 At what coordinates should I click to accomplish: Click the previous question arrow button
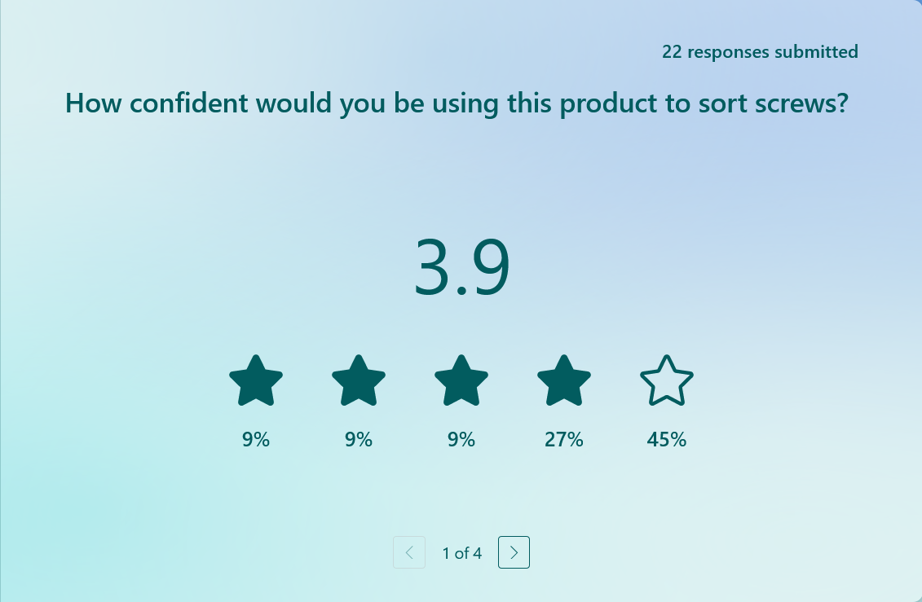[409, 552]
